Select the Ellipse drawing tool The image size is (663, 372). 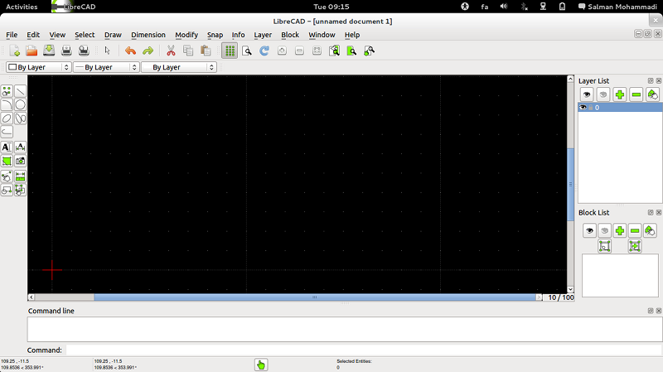point(7,118)
